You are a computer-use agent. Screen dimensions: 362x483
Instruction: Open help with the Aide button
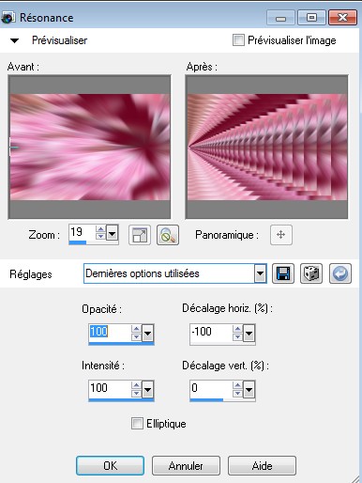(262, 465)
